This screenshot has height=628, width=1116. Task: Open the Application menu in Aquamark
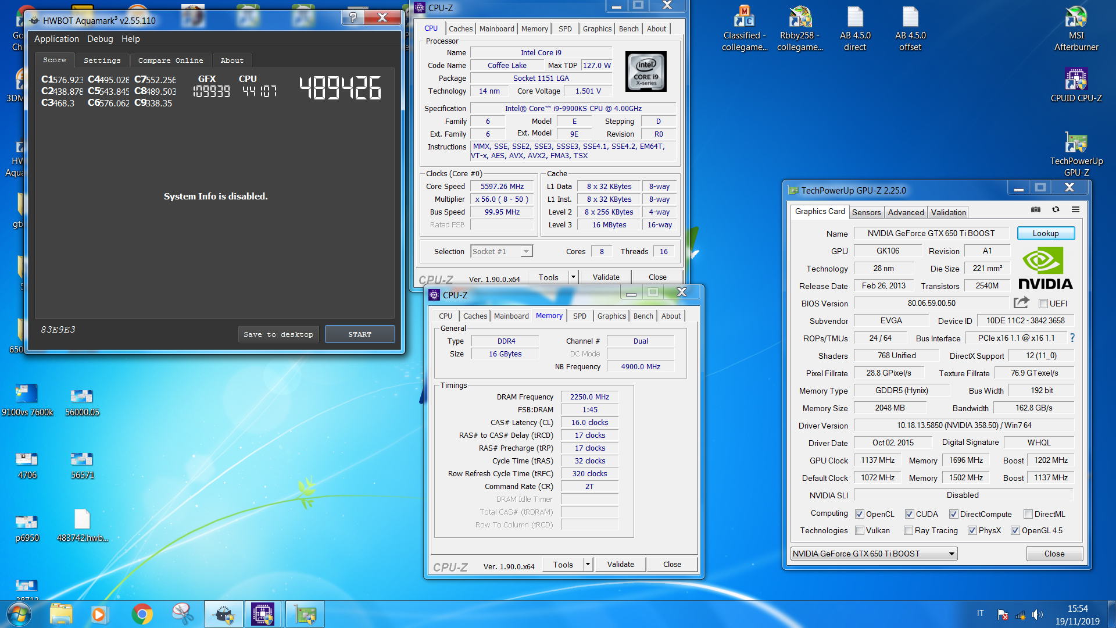pyautogui.click(x=56, y=39)
